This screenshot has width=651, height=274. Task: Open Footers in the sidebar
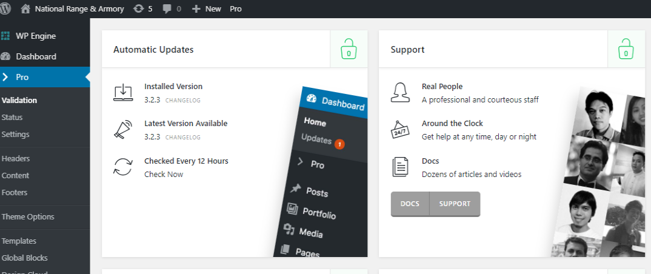pos(14,193)
